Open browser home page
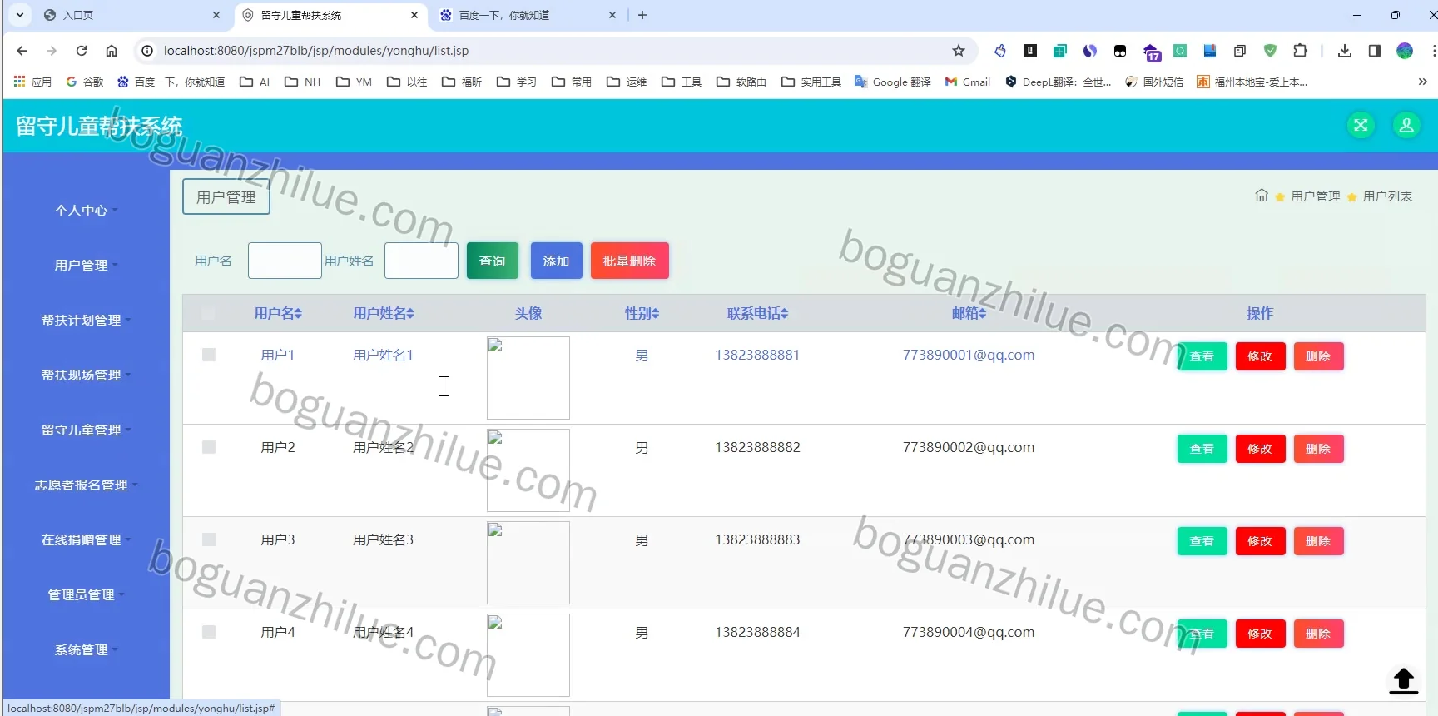The width and height of the screenshot is (1438, 716). 112,51
